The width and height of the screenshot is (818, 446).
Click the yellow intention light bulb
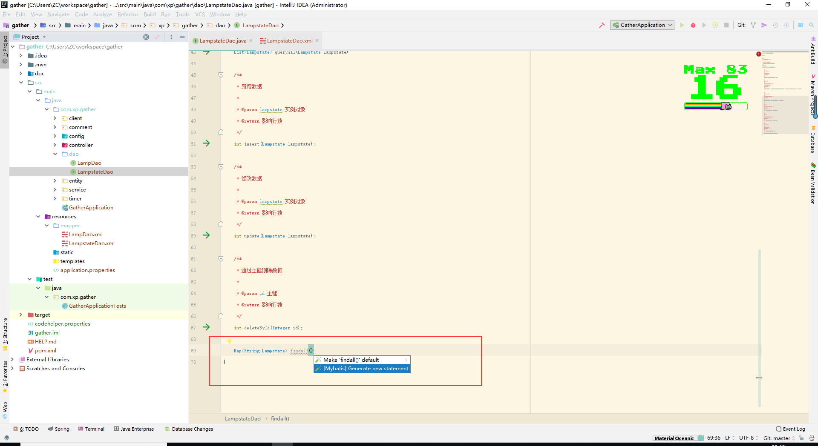point(230,341)
